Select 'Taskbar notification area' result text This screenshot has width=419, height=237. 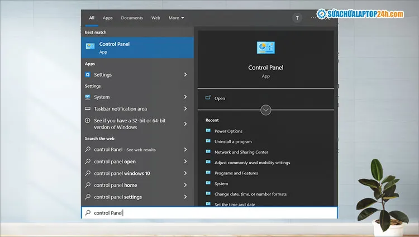[121, 109]
